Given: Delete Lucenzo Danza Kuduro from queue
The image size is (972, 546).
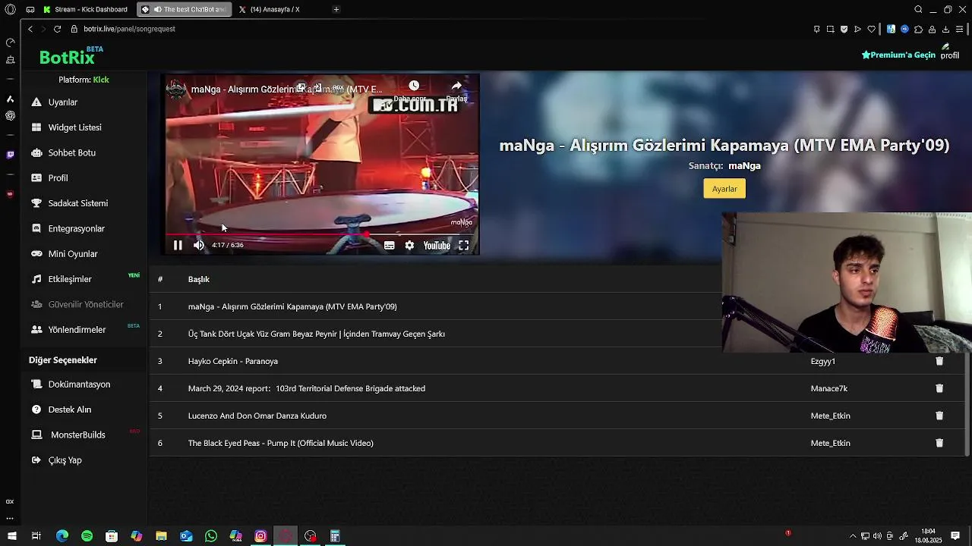Looking at the screenshot, I should click(939, 416).
